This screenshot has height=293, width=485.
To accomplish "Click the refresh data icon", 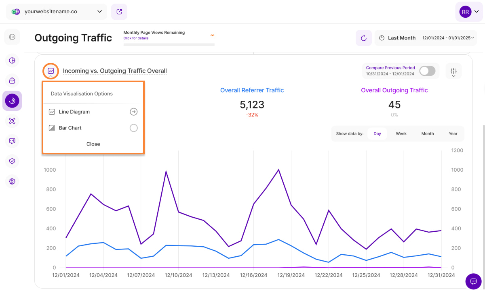I will click(x=363, y=38).
